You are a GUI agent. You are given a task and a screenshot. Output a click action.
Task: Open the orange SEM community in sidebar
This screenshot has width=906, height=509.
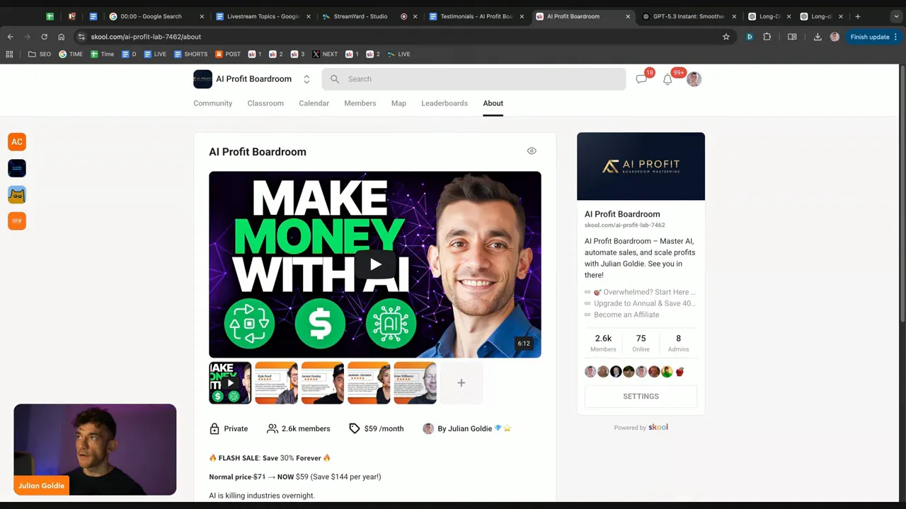point(17,221)
